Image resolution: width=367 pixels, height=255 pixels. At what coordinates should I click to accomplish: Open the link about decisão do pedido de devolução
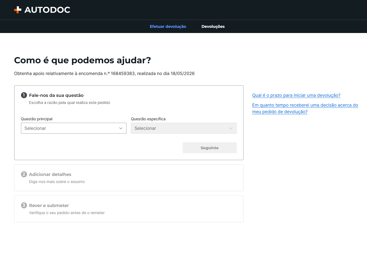click(305, 108)
